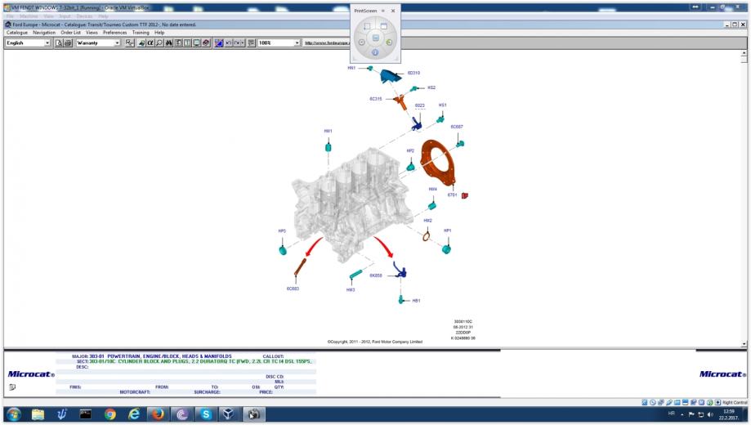This screenshot has height=425, width=751.
Task: Open Internet Explorer from the taskbar
Action: pyautogui.click(x=134, y=414)
